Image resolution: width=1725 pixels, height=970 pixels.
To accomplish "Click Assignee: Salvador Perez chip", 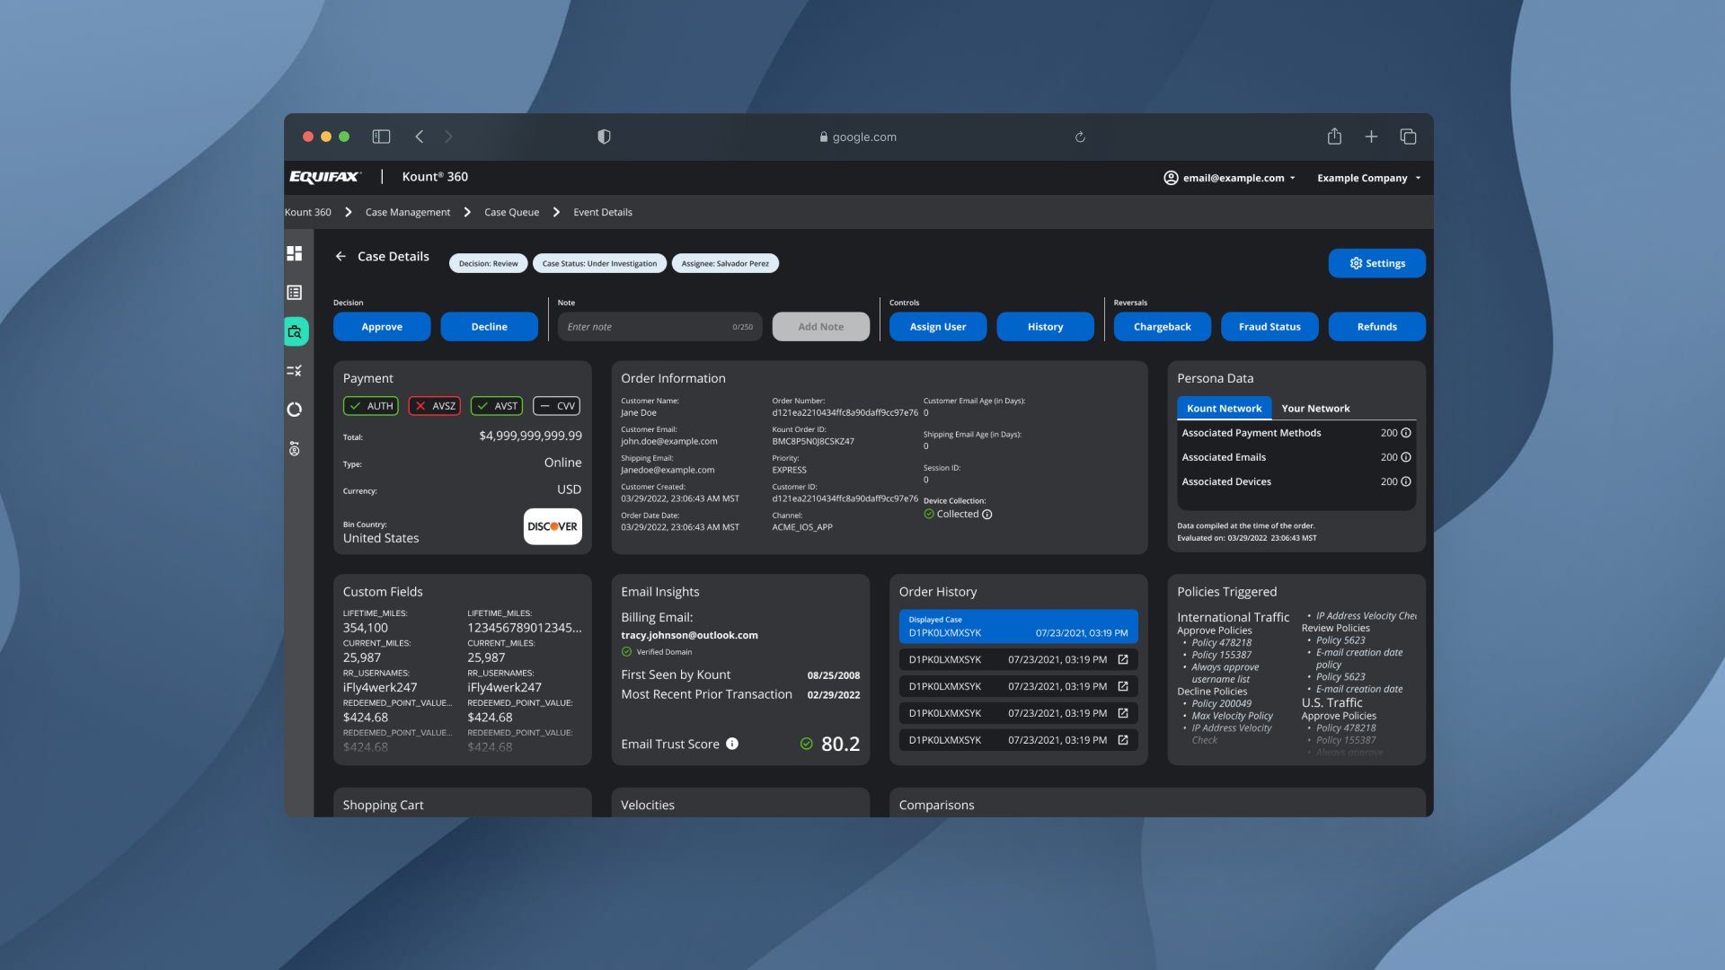I will pos(725,263).
